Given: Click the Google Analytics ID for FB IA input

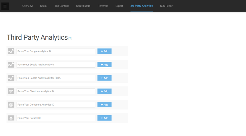Looking at the screenshot, I should [x=56, y=78].
